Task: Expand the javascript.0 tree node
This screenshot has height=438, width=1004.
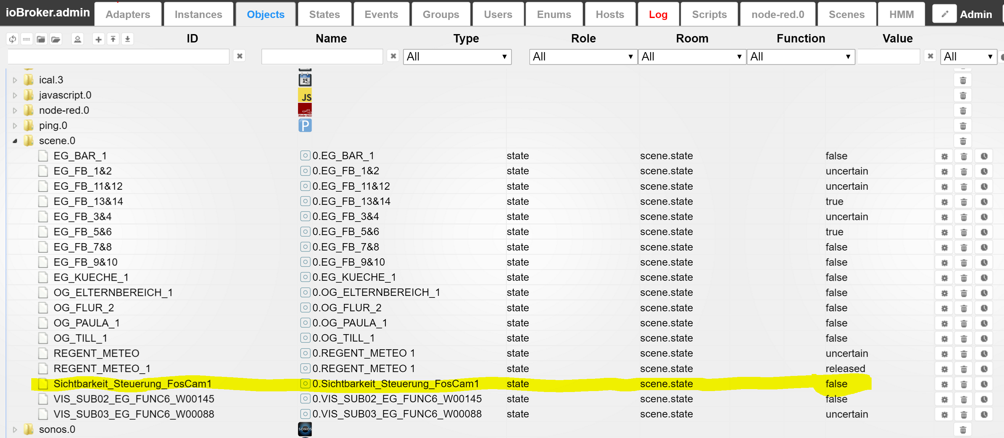Action: click(x=15, y=95)
